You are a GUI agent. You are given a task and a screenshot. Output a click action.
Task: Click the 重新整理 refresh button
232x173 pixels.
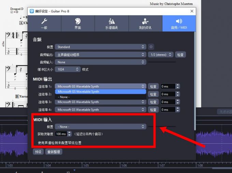54,152
